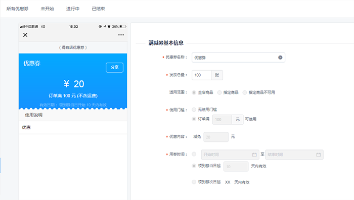The height and width of the screenshot is (200, 354).
Task: Click the 发放总量 input showing 100
Action: (x=202, y=75)
